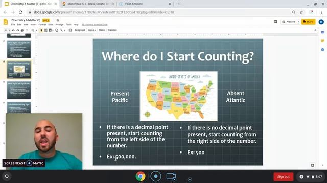The width and height of the screenshot is (327, 183).
Task: Click the 'Present Pacific' text box
Action: click(x=120, y=97)
